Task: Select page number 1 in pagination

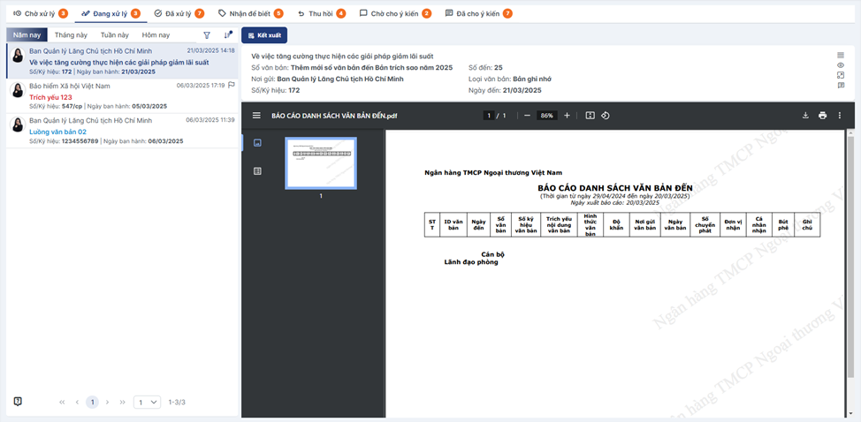Action: tap(92, 403)
